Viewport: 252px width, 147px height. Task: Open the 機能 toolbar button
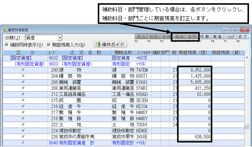pos(217,37)
